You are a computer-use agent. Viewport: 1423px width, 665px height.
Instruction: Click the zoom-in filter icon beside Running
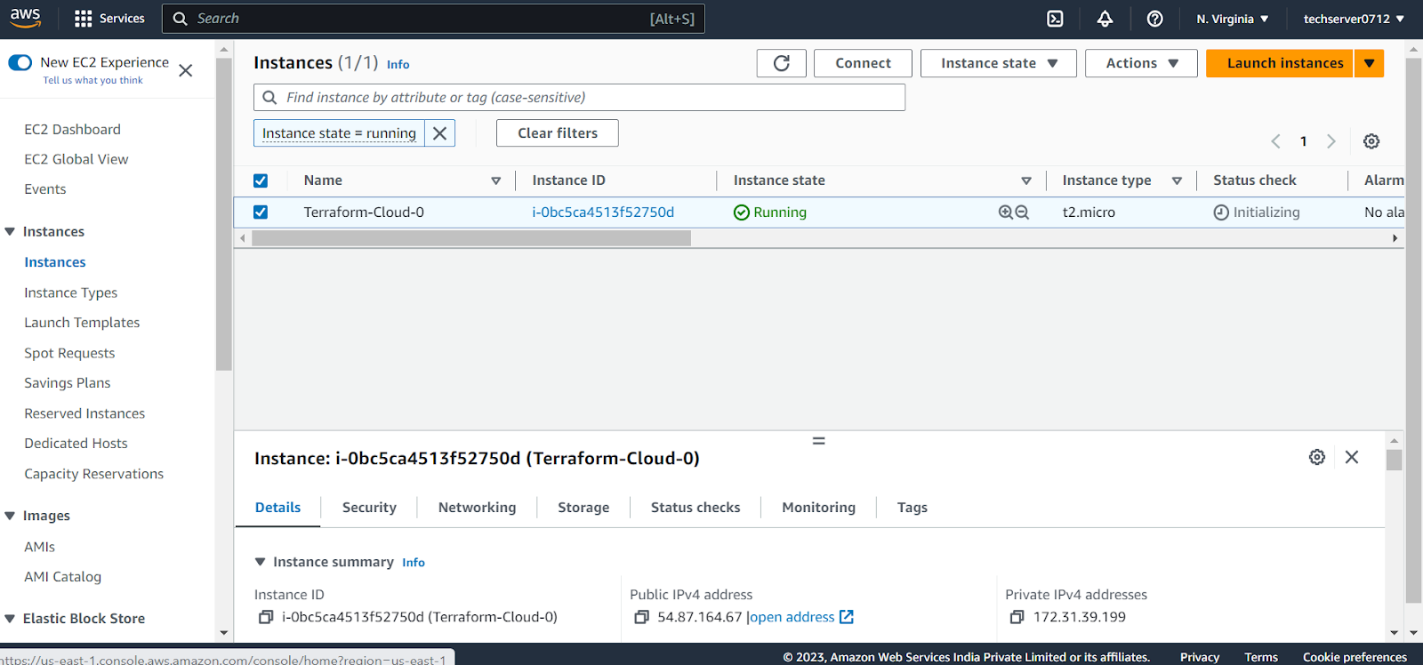1005,212
